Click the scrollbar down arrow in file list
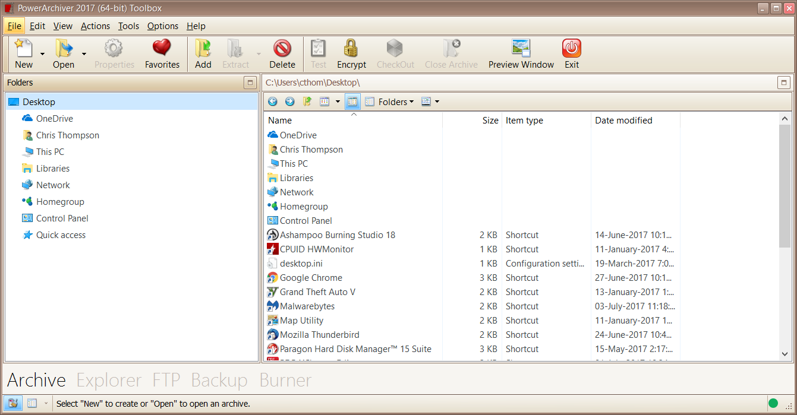Viewport: 797px width, 415px height. click(785, 354)
